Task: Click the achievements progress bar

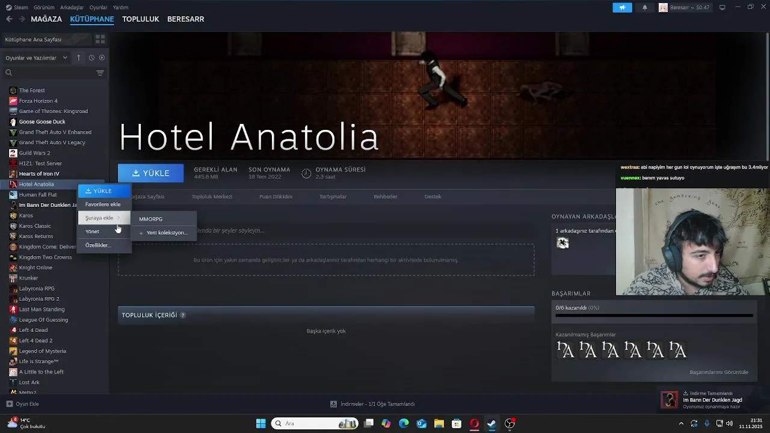Action: coord(654,315)
